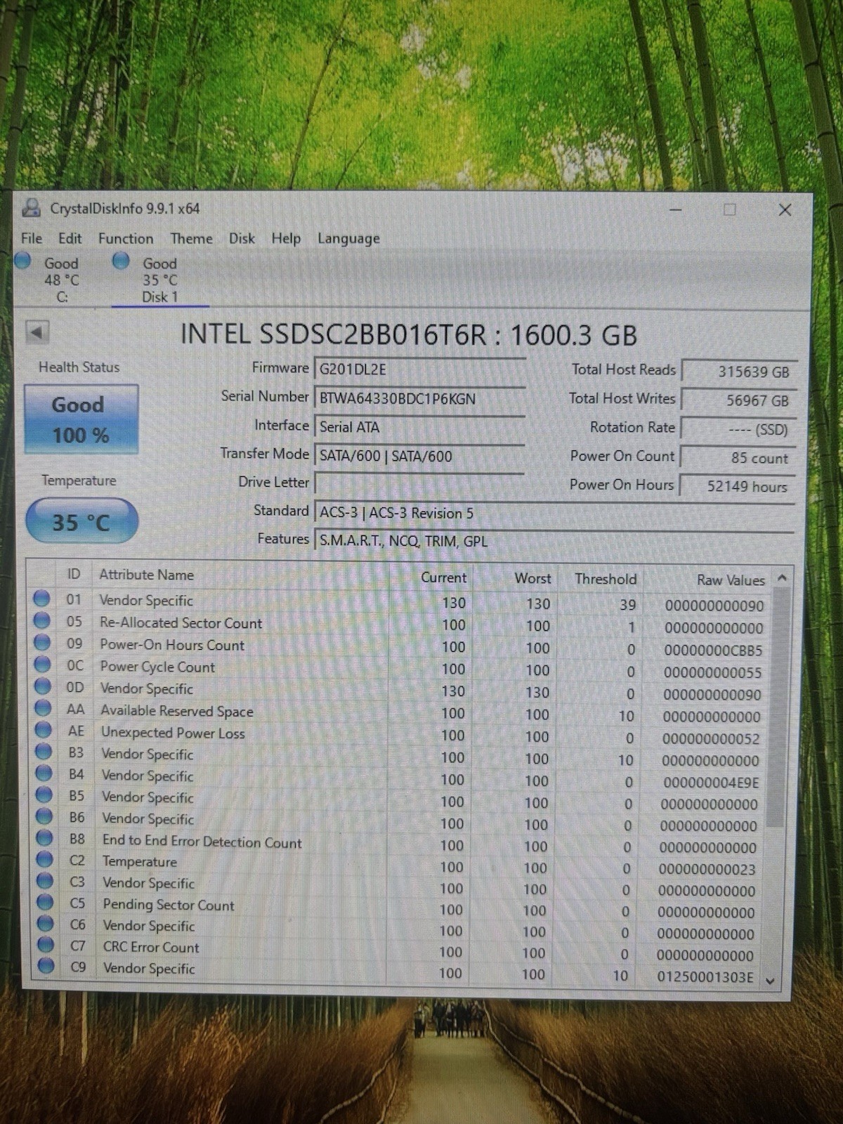The width and height of the screenshot is (843, 1124).
Task: Click status icon for attribute C6
Action: [46, 923]
